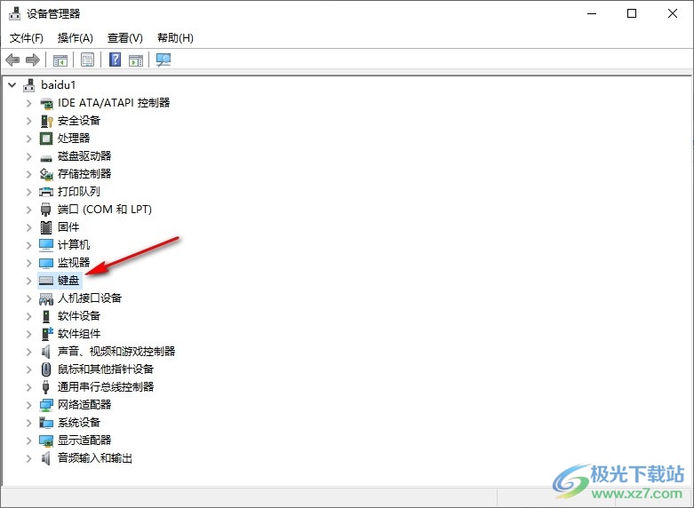Click the baidu1 computer root icon
The width and height of the screenshot is (694, 508).
[x=29, y=85]
